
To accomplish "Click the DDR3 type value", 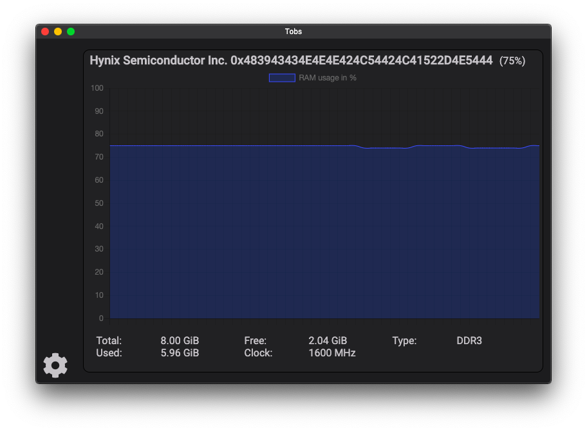I will [x=469, y=340].
